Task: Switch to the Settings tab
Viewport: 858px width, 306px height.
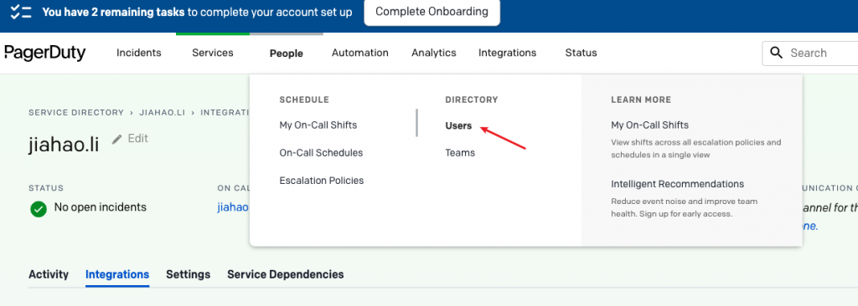Action: 189,274
